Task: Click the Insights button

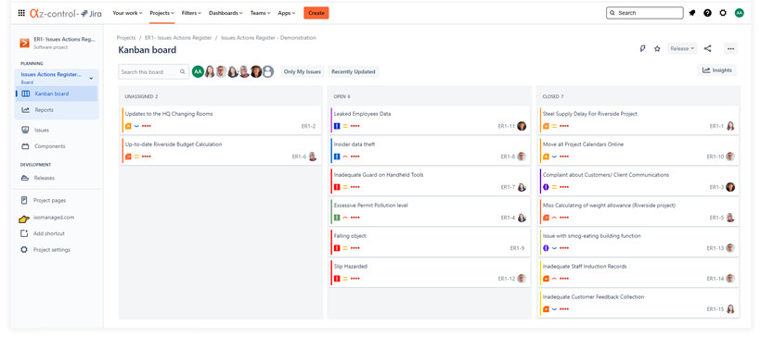Action: tap(716, 70)
